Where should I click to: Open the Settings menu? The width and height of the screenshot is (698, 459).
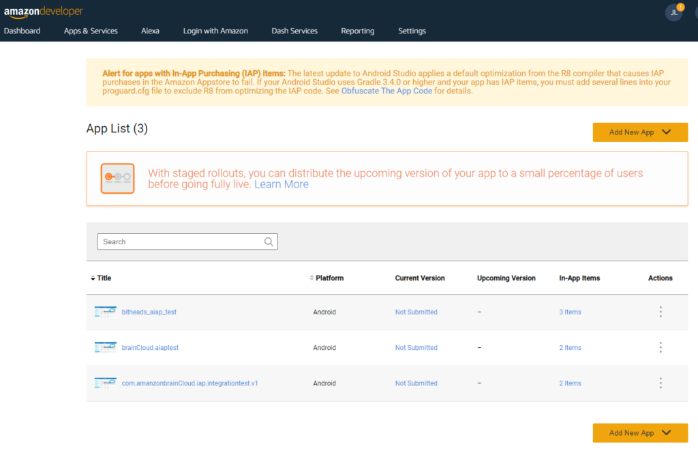pyautogui.click(x=412, y=31)
